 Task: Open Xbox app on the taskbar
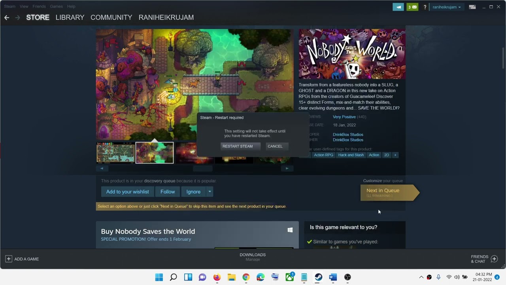point(290,277)
